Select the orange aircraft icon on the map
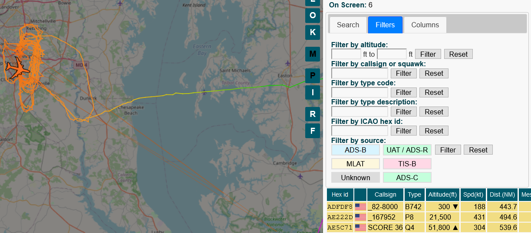The width and height of the screenshot is (531, 233). 18,68
